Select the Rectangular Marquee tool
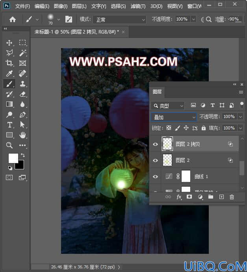Screen dimensions: 247x272 [x=22, y=43]
